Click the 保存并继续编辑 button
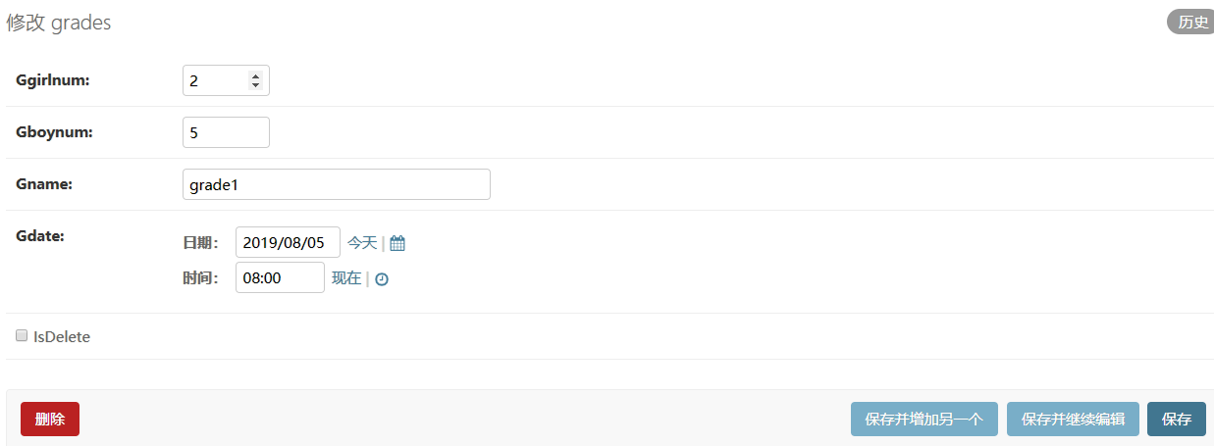 pyautogui.click(x=1073, y=419)
